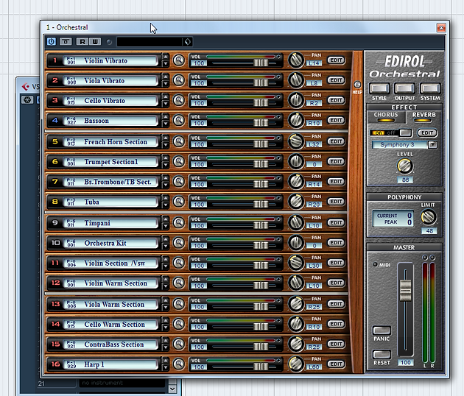The image size is (464, 396).
Task: Click the Timpani volume slider
Action: [x=261, y=225]
